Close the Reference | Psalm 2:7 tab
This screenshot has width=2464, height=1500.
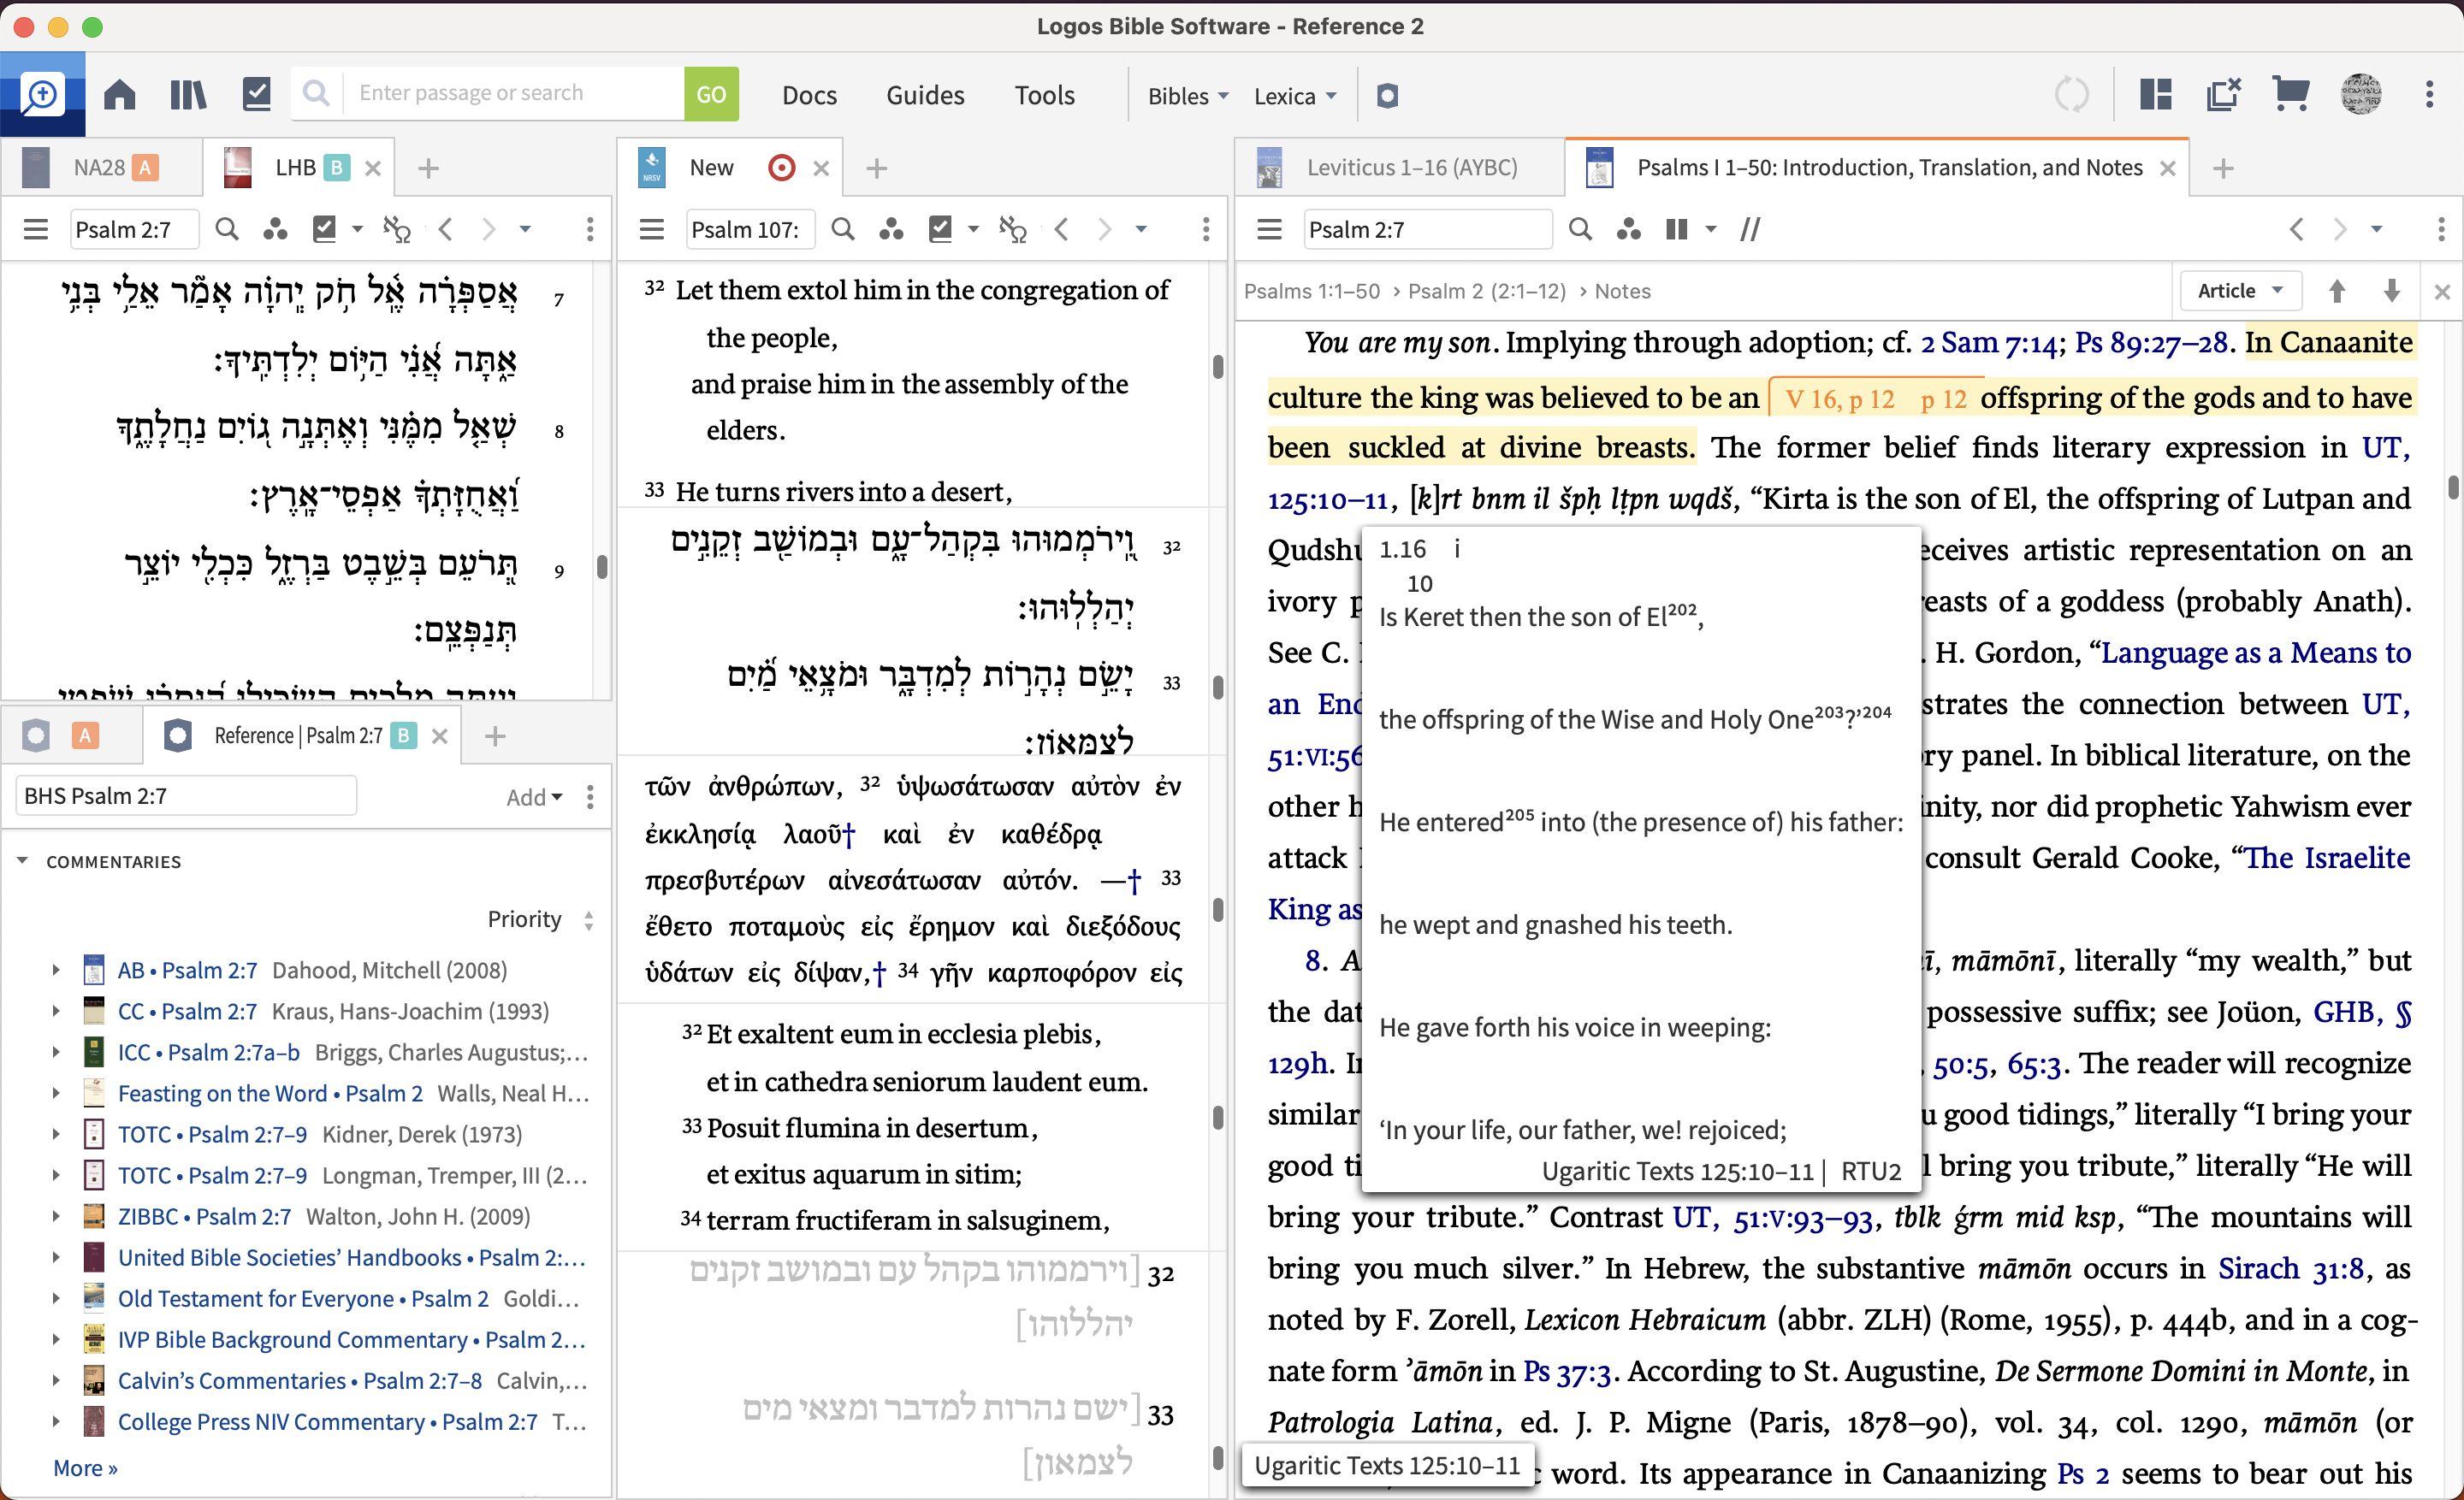pyautogui.click(x=439, y=736)
